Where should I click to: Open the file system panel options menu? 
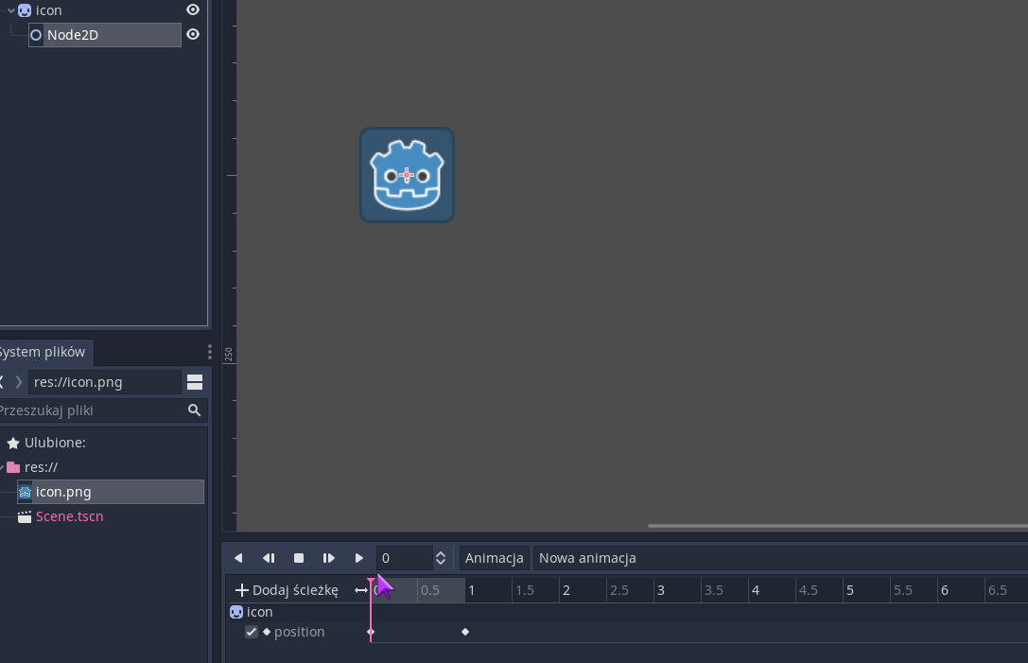pos(210,352)
